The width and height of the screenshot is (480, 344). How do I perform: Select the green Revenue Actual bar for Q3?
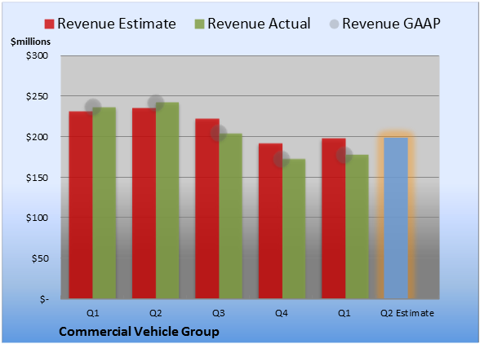(x=231, y=216)
